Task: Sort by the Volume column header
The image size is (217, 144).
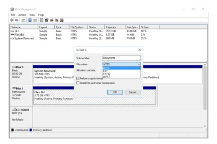Action: [24, 27]
